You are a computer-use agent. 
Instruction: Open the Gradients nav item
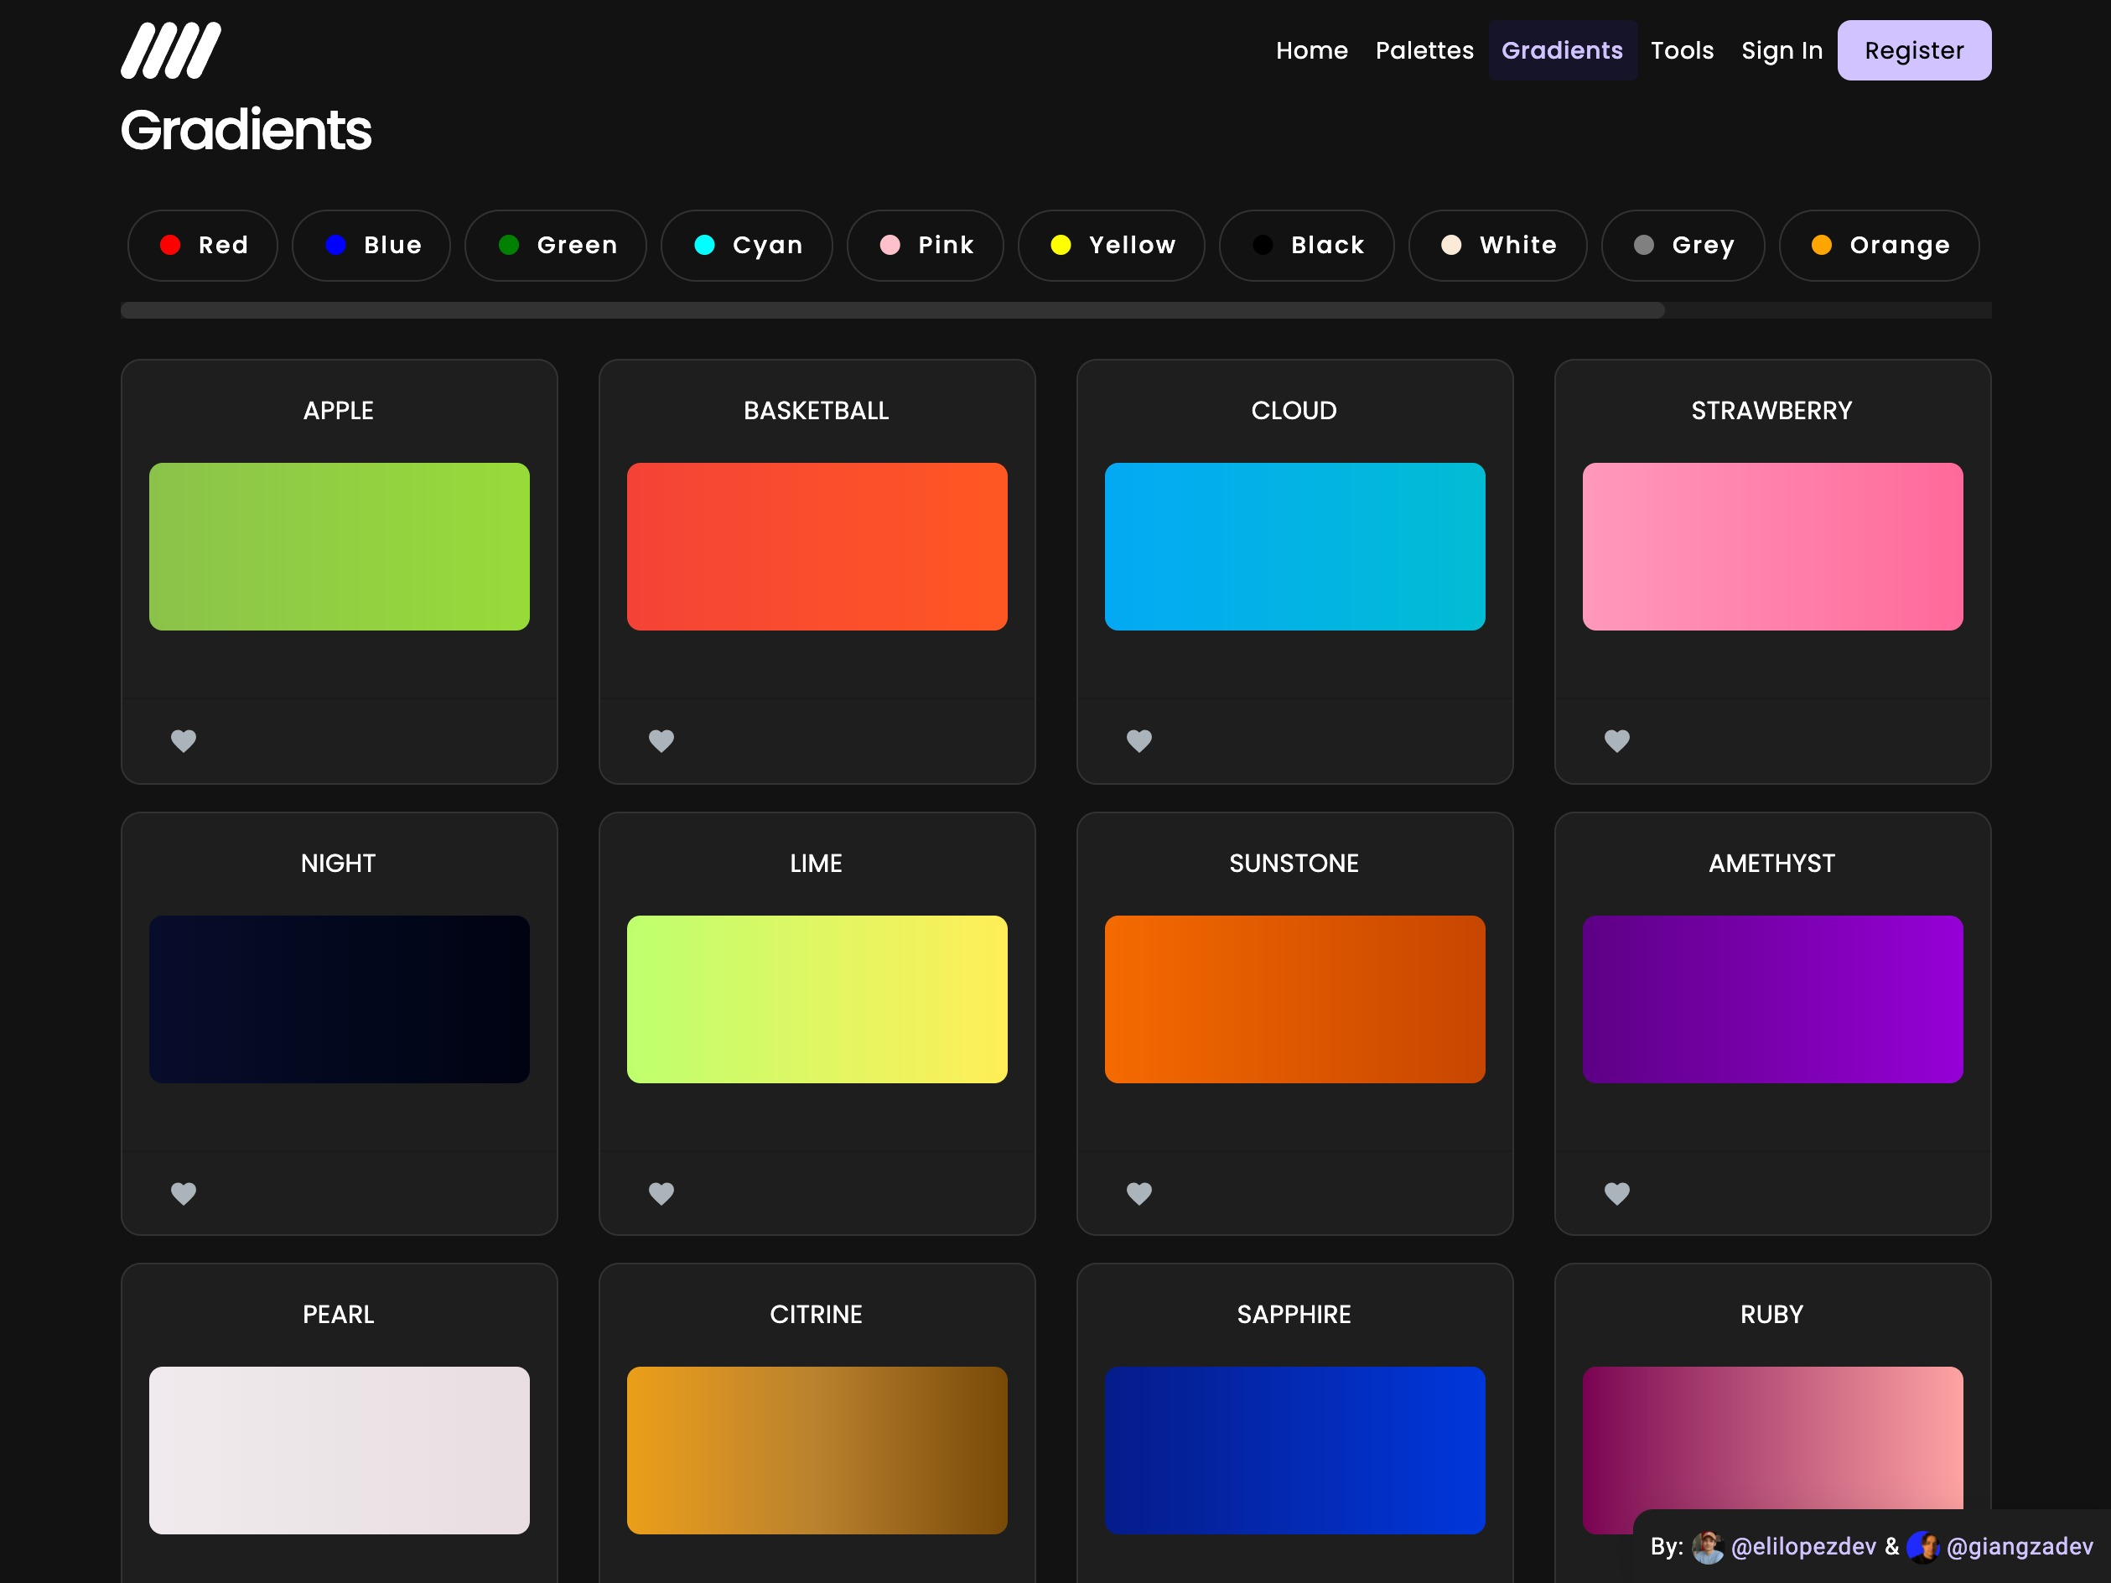pos(1562,50)
